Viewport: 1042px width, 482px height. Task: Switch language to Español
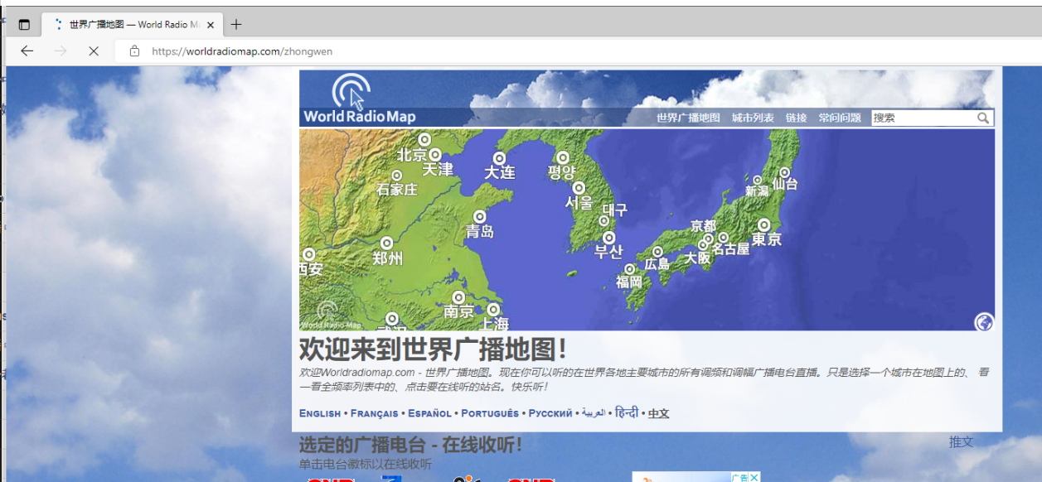pyautogui.click(x=429, y=413)
